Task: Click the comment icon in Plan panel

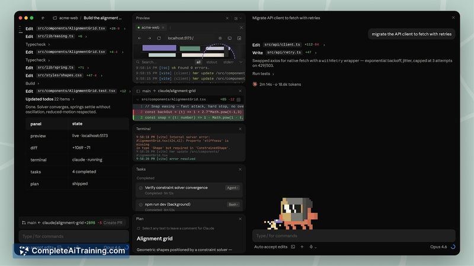Action: click(x=139, y=228)
